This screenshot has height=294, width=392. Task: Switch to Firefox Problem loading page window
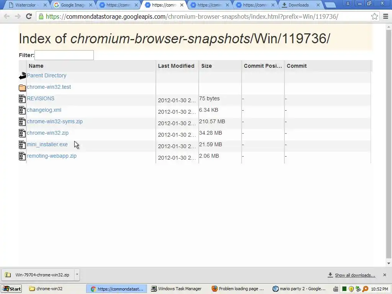pyautogui.click(x=238, y=289)
